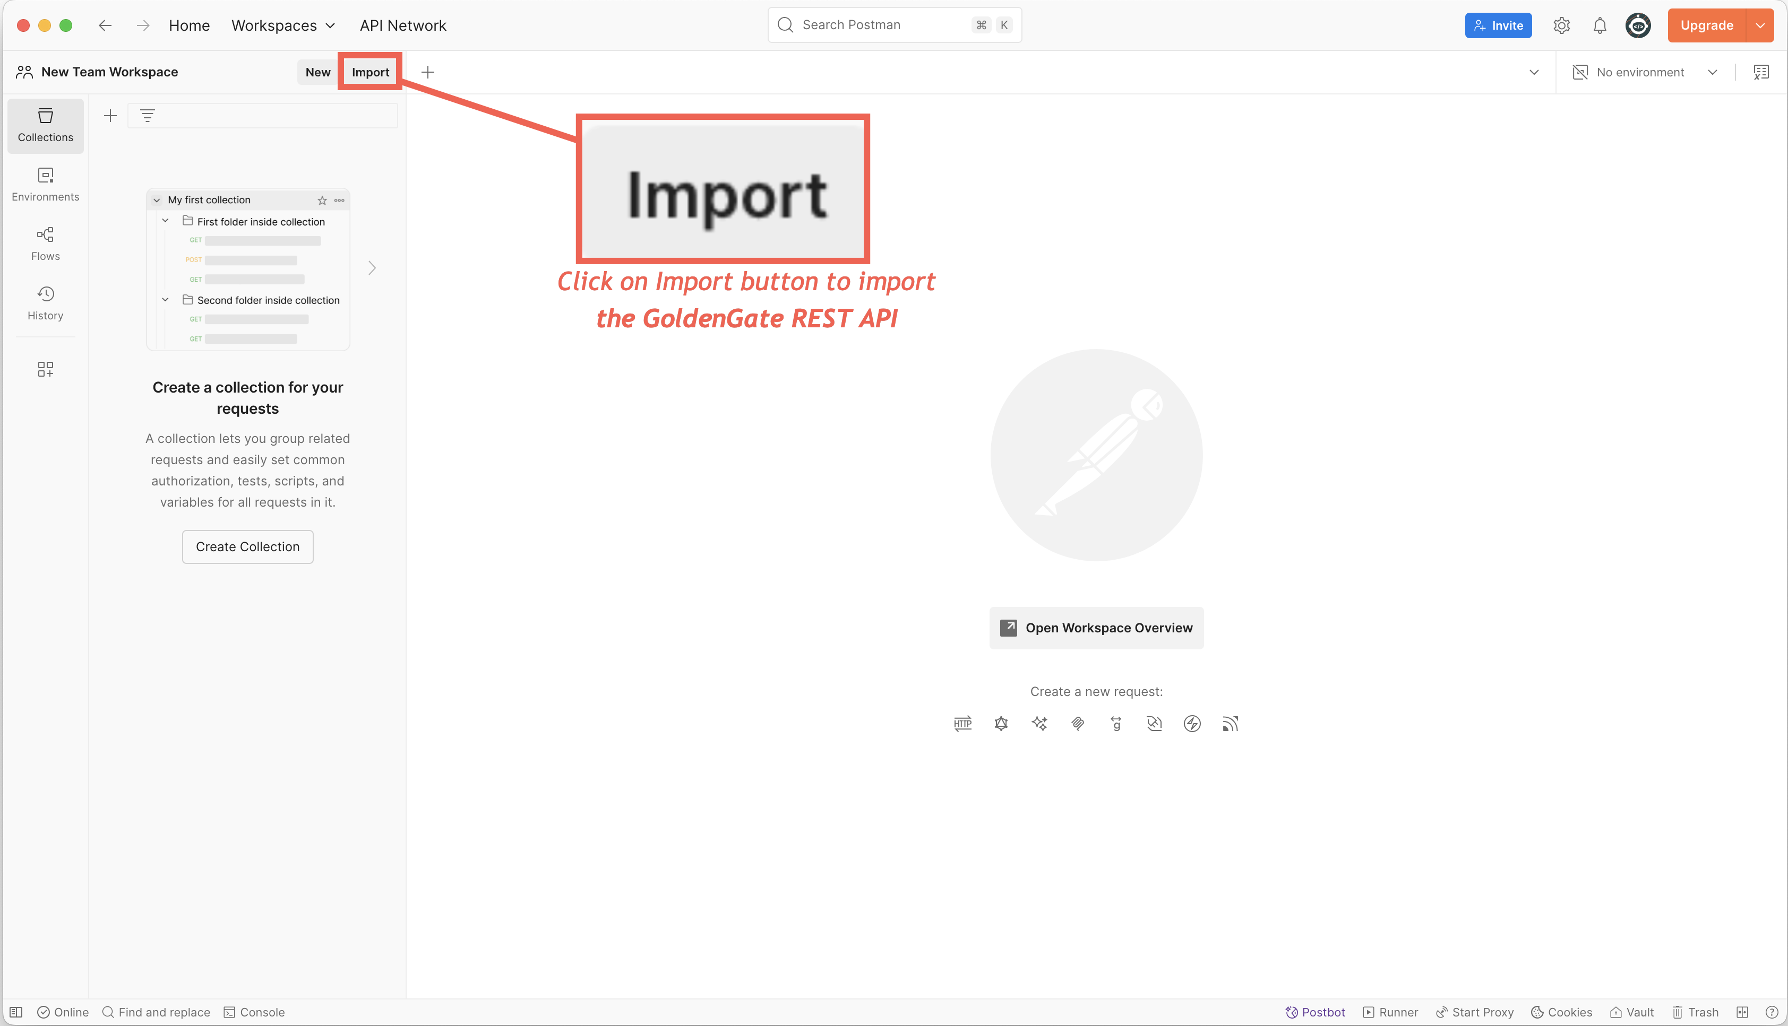Viewport: 1788px width, 1026px height.
Task: Collapse the My first collection tree
Action: point(157,199)
